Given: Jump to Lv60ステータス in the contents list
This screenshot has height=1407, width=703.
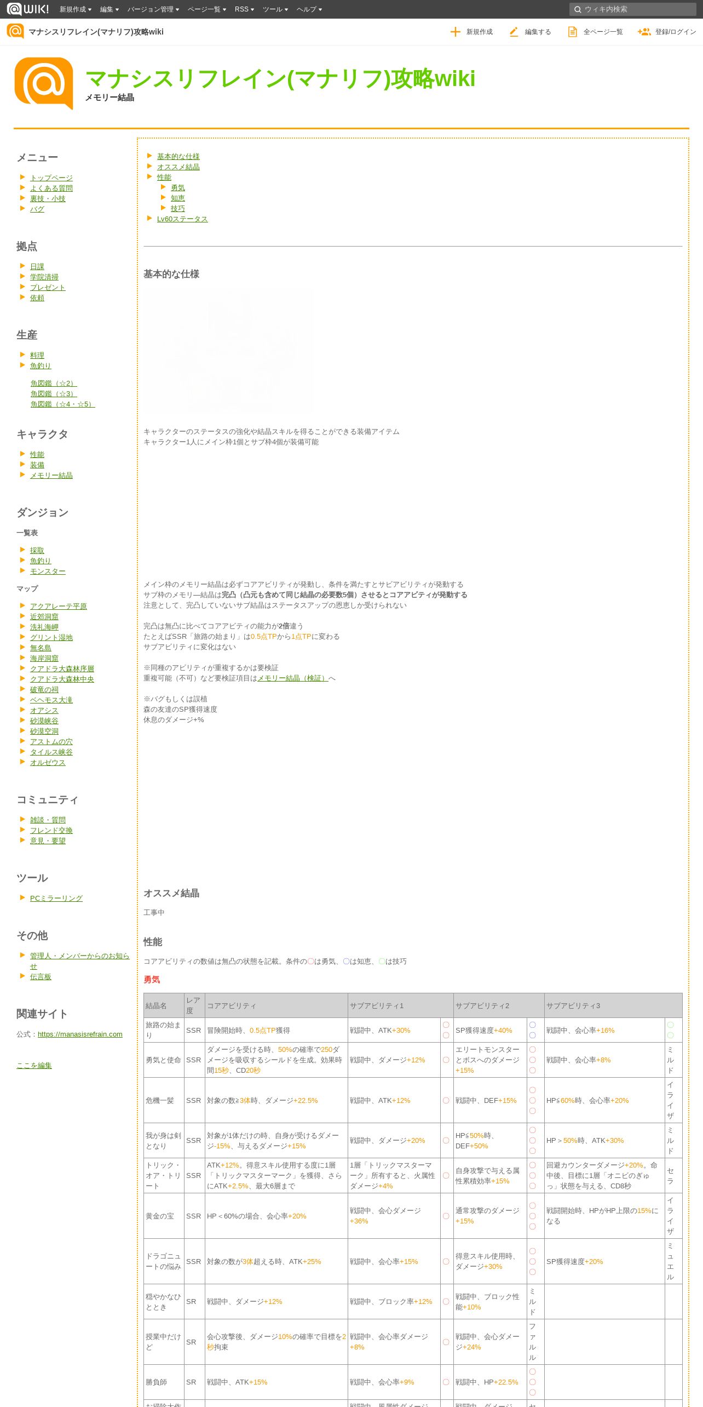Looking at the screenshot, I should [x=182, y=219].
